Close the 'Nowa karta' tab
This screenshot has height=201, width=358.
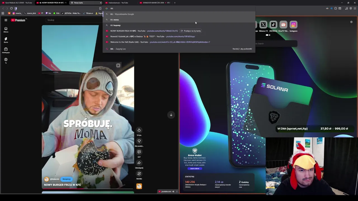(101, 3)
